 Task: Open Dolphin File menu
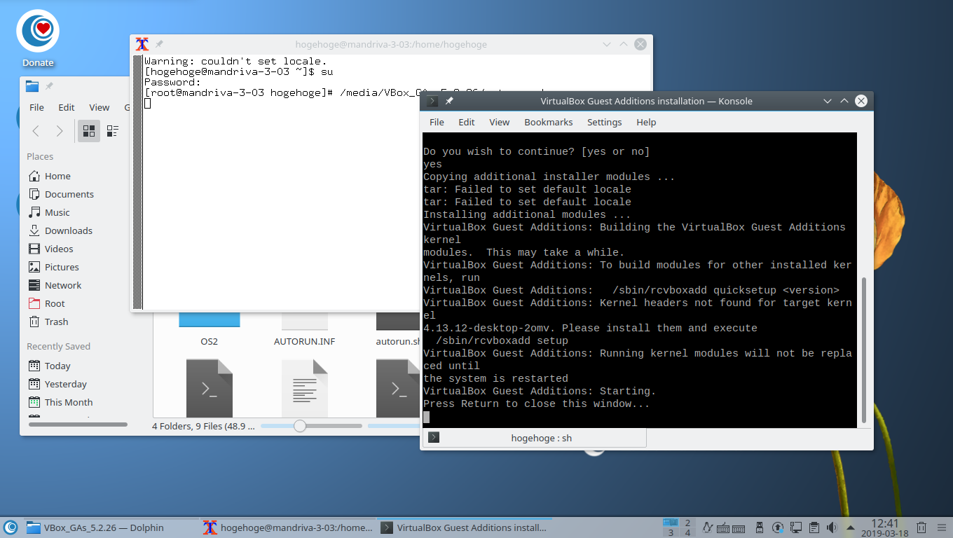36,107
